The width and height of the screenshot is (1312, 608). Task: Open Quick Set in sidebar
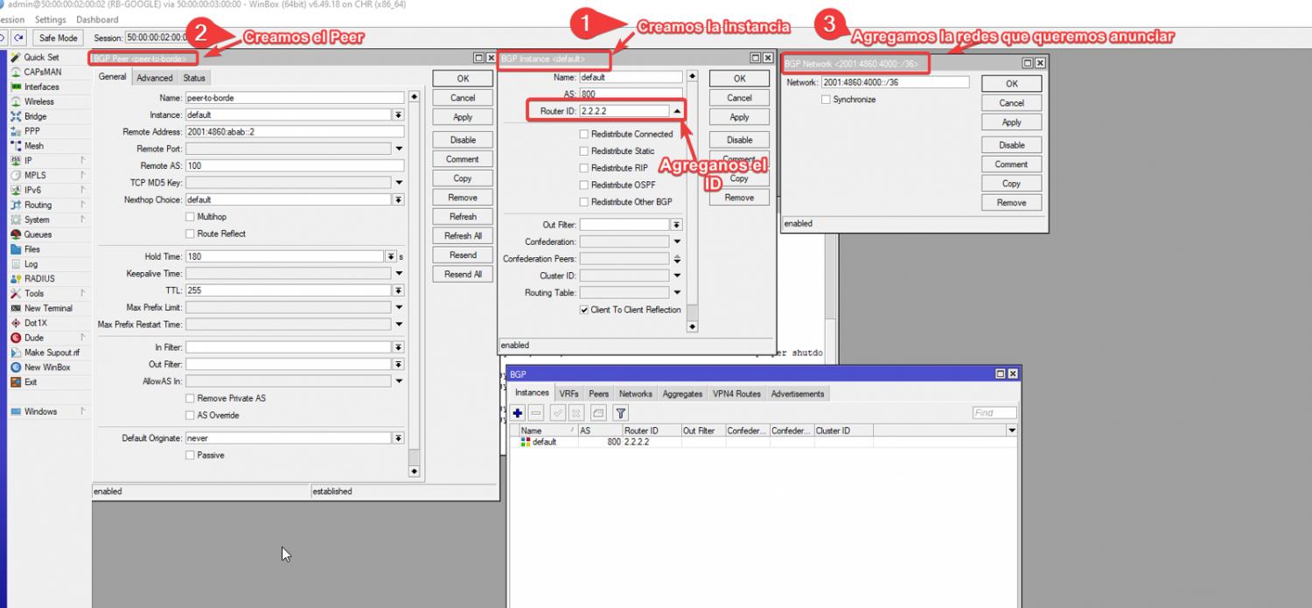(x=41, y=58)
